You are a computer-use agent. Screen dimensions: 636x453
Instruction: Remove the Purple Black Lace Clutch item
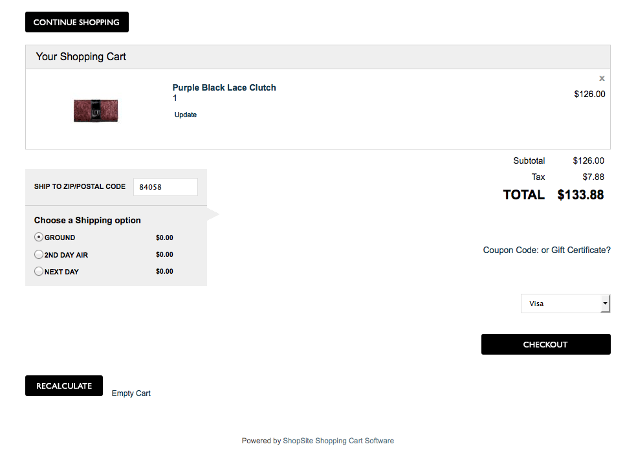(x=602, y=78)
